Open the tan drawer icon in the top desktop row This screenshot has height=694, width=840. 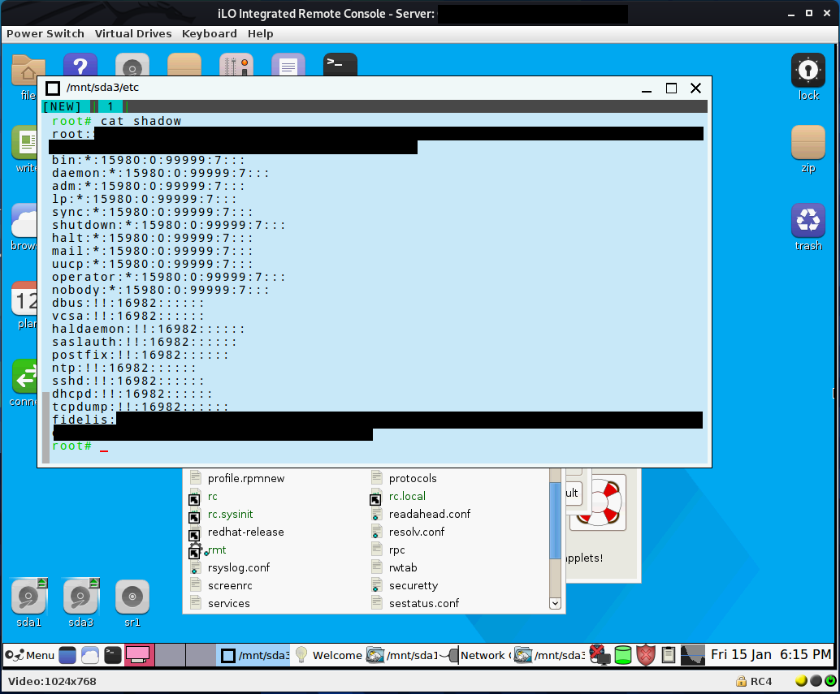click(x=184, y=65)
